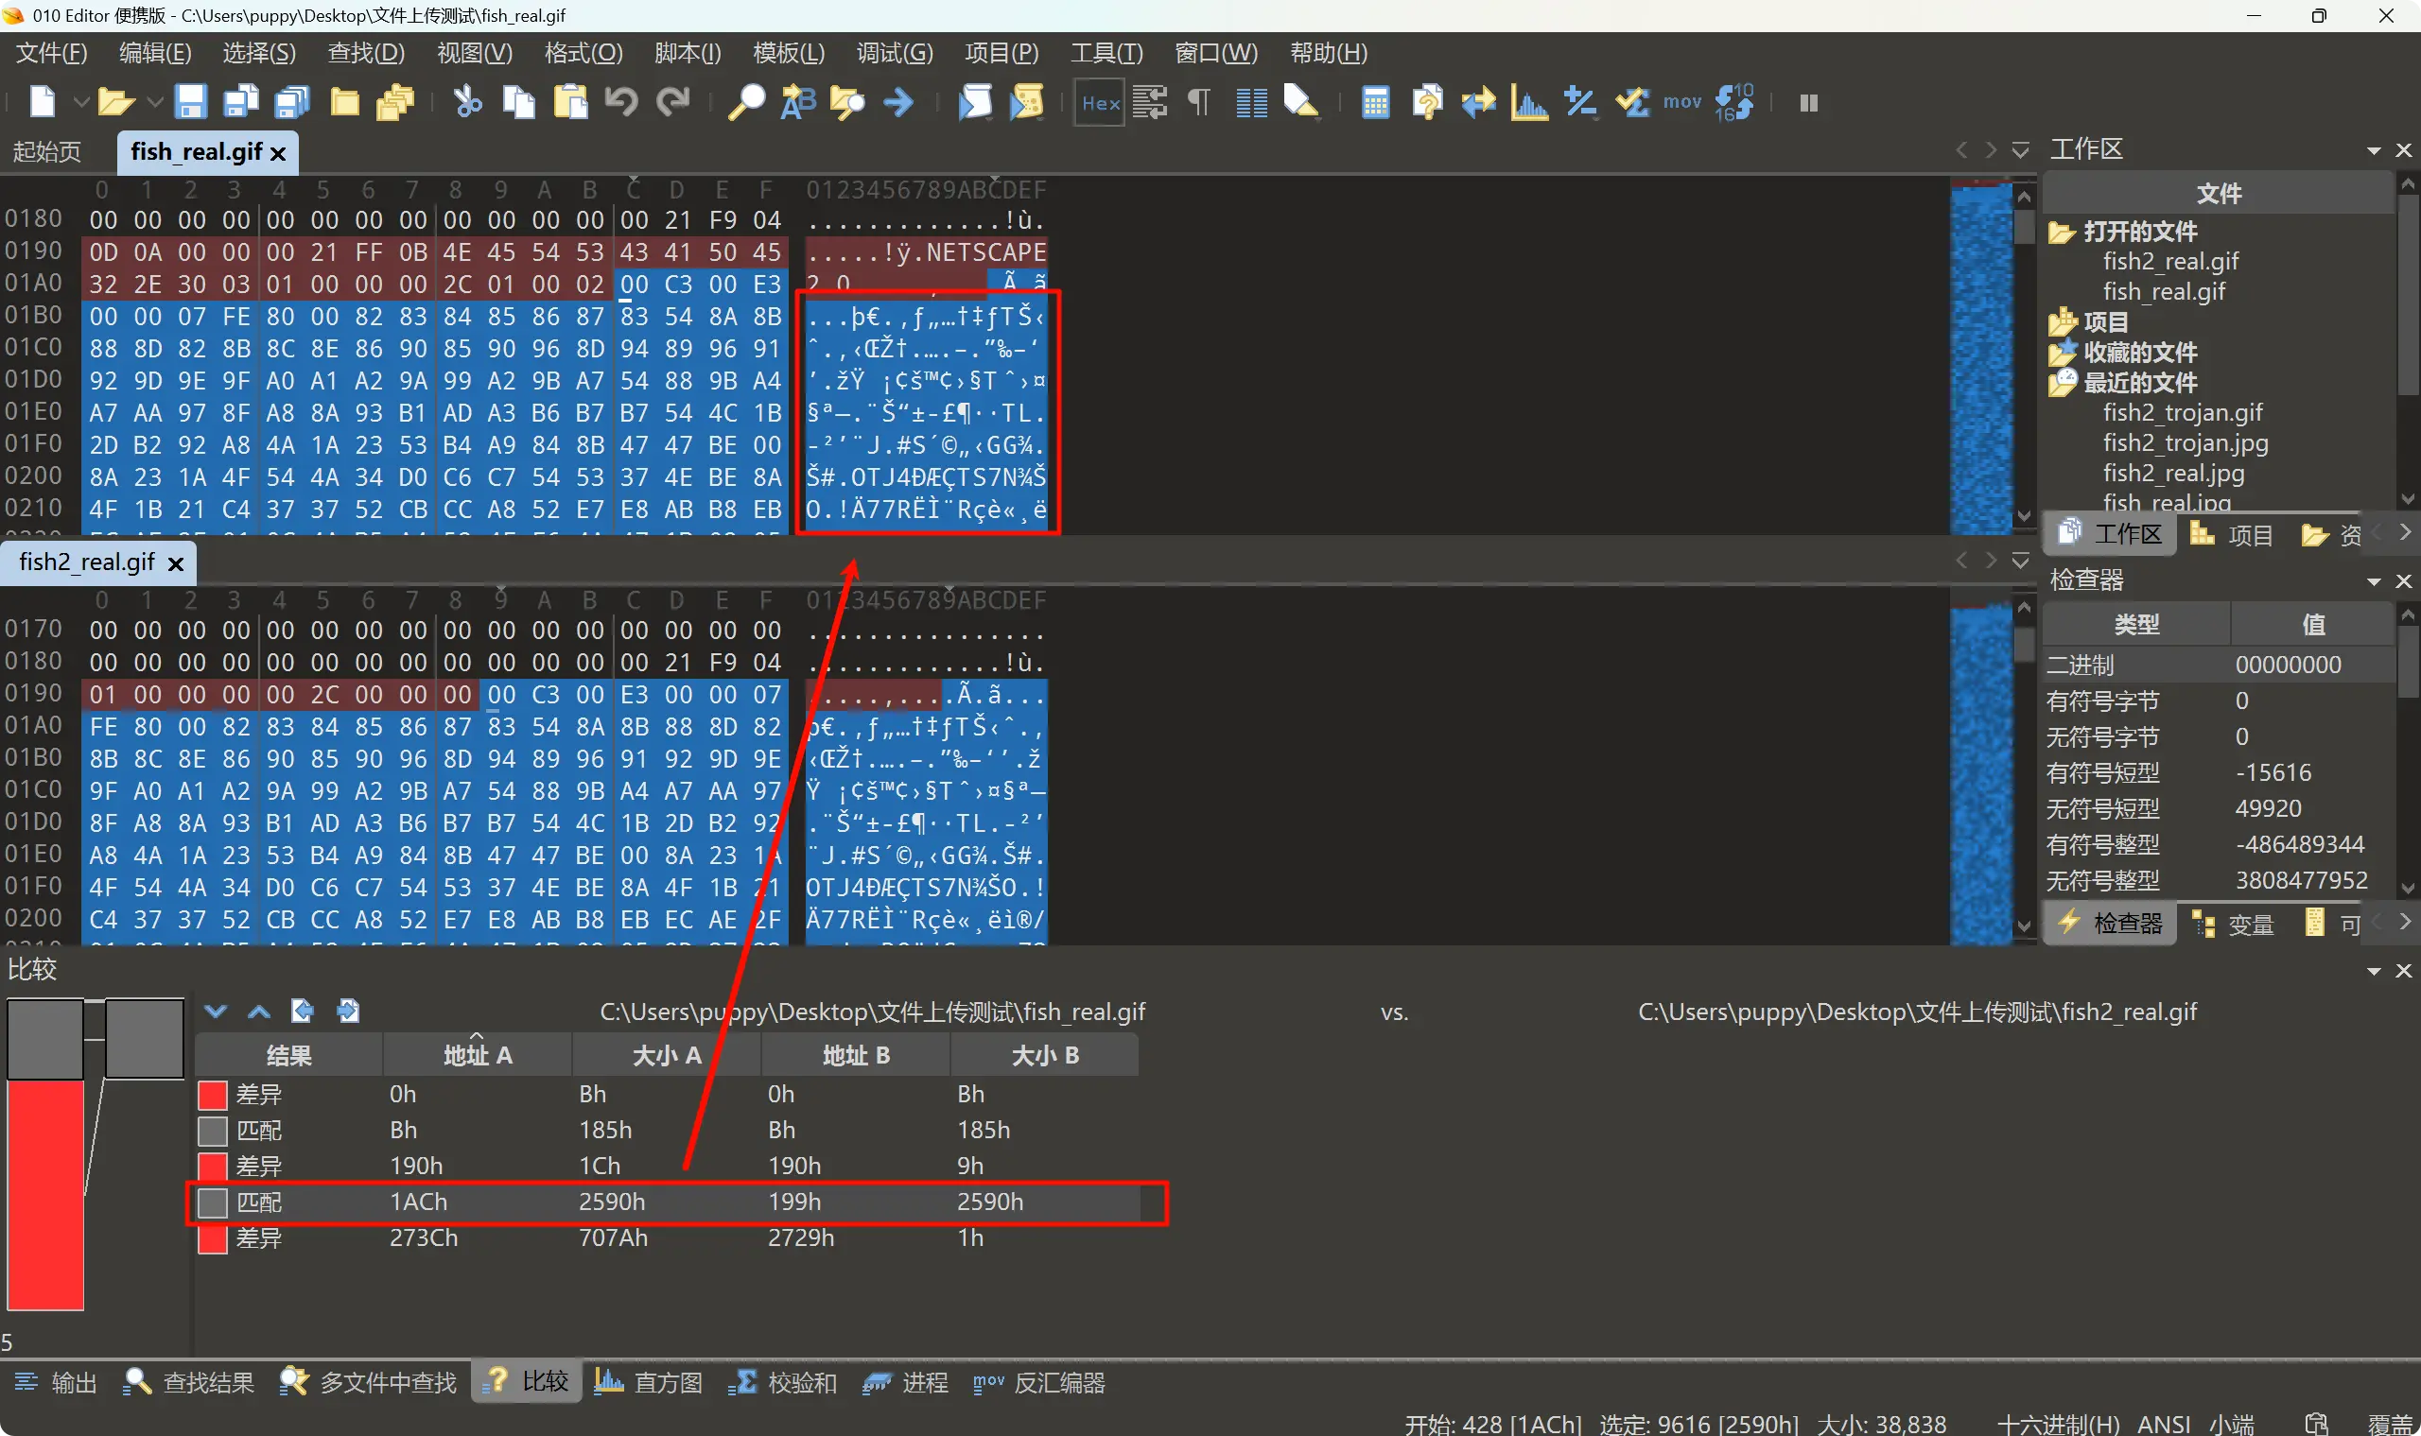Open the 文件(F) menu

pos(52,52)
